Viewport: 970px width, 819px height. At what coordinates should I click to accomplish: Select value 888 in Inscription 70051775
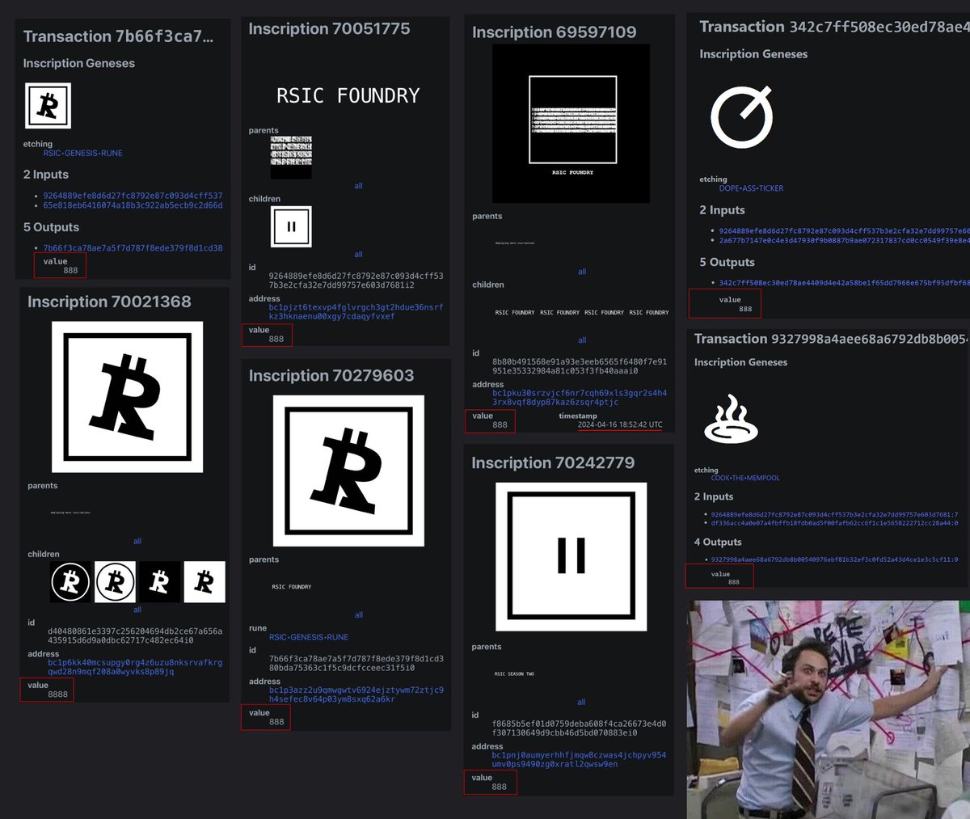[x=276, y=339]
